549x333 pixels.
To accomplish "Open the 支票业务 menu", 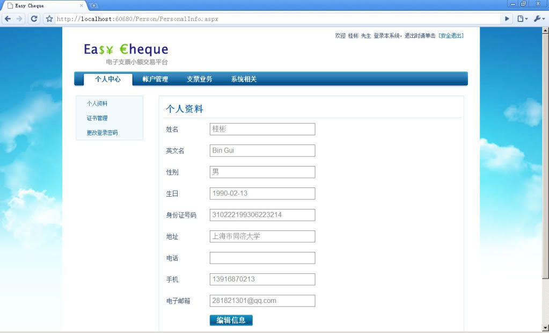I will pyautogui.click(x=199, y=79).
